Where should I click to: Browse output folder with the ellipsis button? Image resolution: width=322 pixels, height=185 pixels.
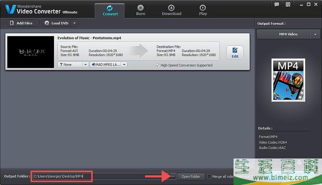(173, 176)
